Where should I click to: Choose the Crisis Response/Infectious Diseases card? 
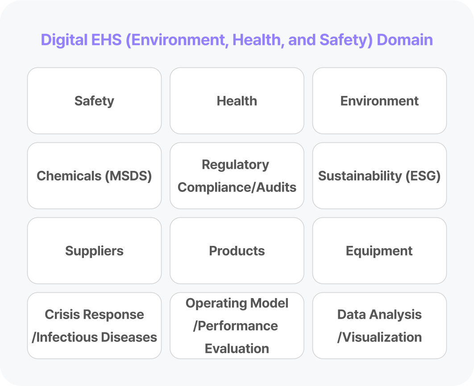94,326
